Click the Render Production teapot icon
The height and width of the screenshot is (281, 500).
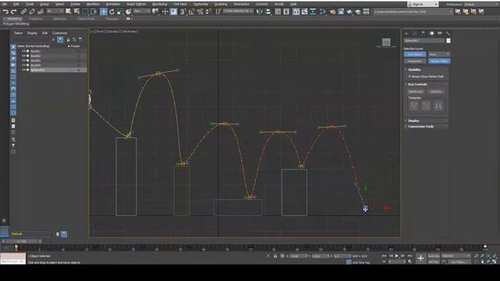358,12
